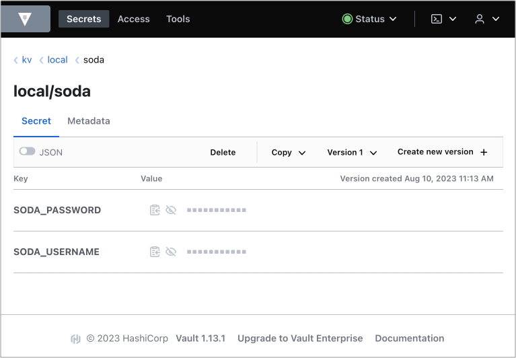Open the Tools menu in navbar
Viewport: 516px width, 358px height.
pyautogui.click(x=178, y=19)
